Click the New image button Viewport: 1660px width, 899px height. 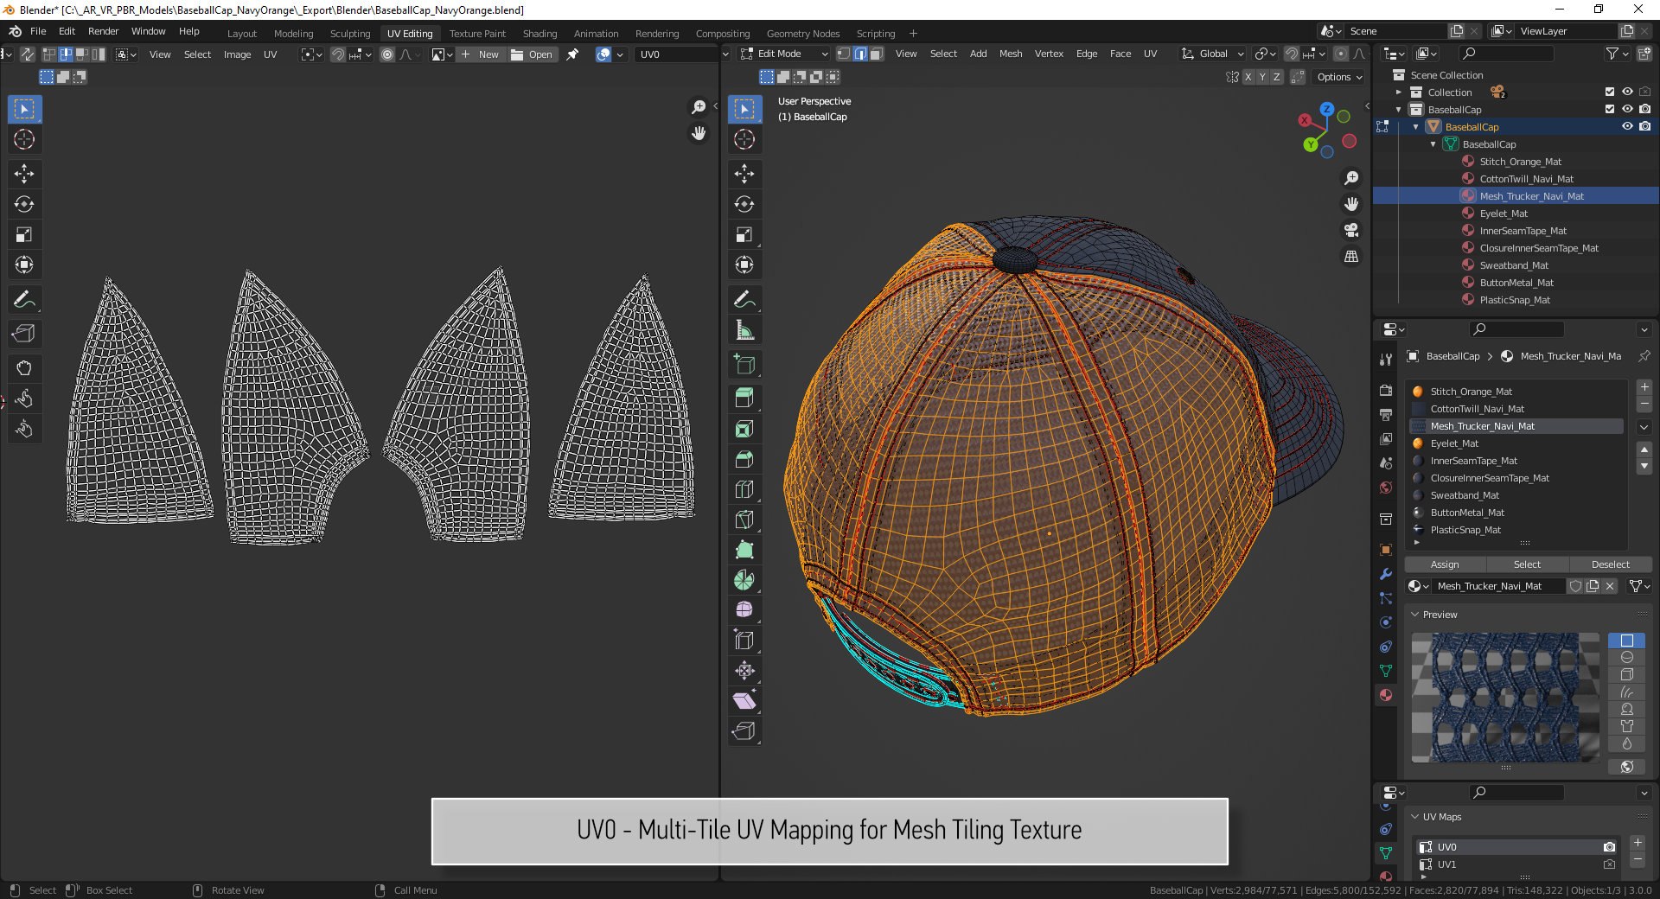(480, 54)
